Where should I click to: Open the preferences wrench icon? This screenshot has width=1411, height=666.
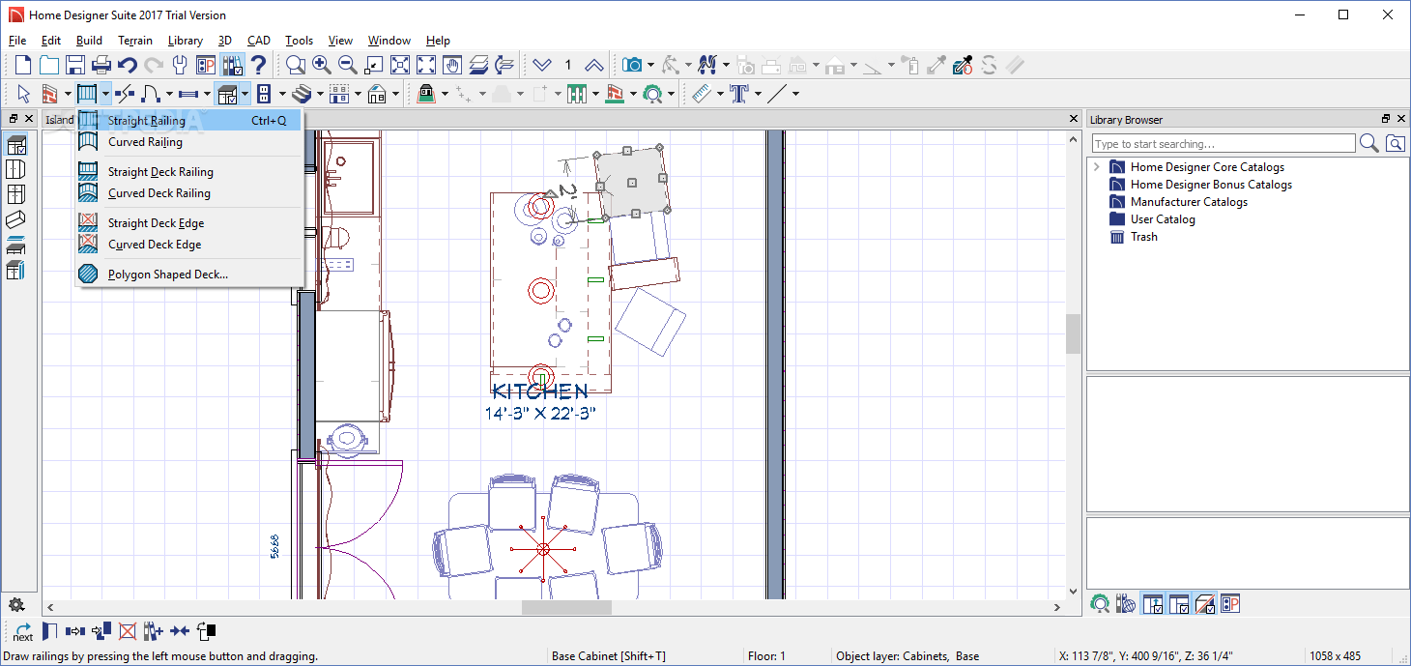[180, 65]
